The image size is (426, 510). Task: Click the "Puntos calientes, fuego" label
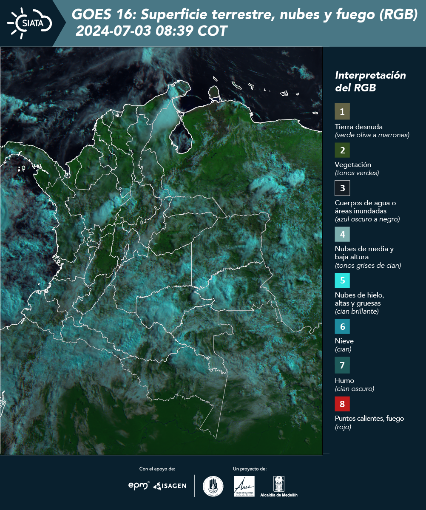click(x=369, y=419)
